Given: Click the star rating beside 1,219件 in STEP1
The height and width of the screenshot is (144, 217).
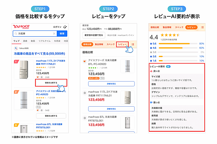Looking at the screenshot, I should (x=41, y=67).
